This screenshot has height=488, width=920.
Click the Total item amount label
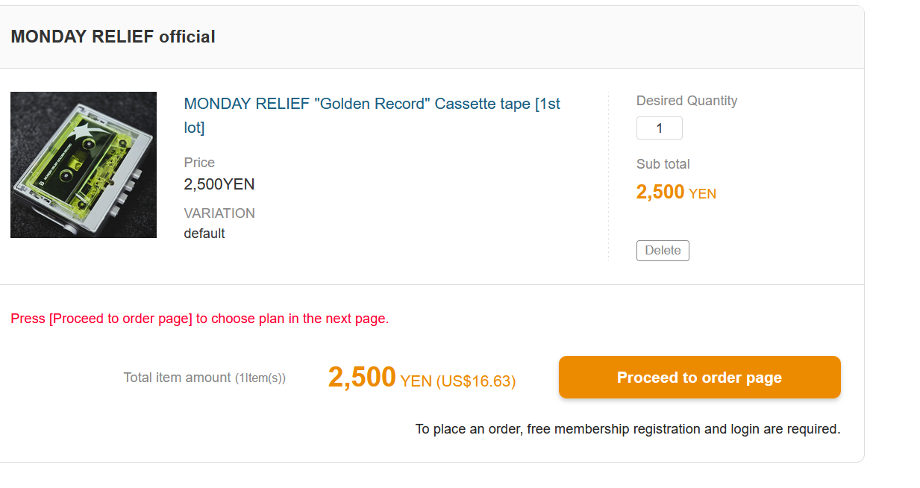178,378
